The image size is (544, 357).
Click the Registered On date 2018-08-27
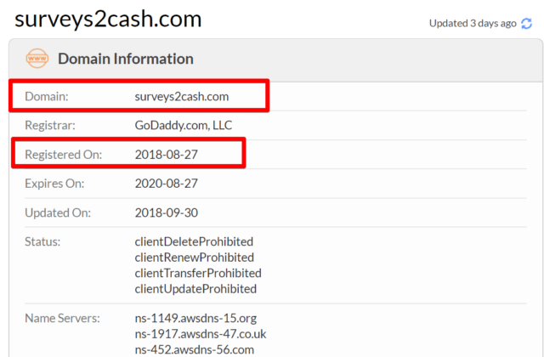pos(167,155)
